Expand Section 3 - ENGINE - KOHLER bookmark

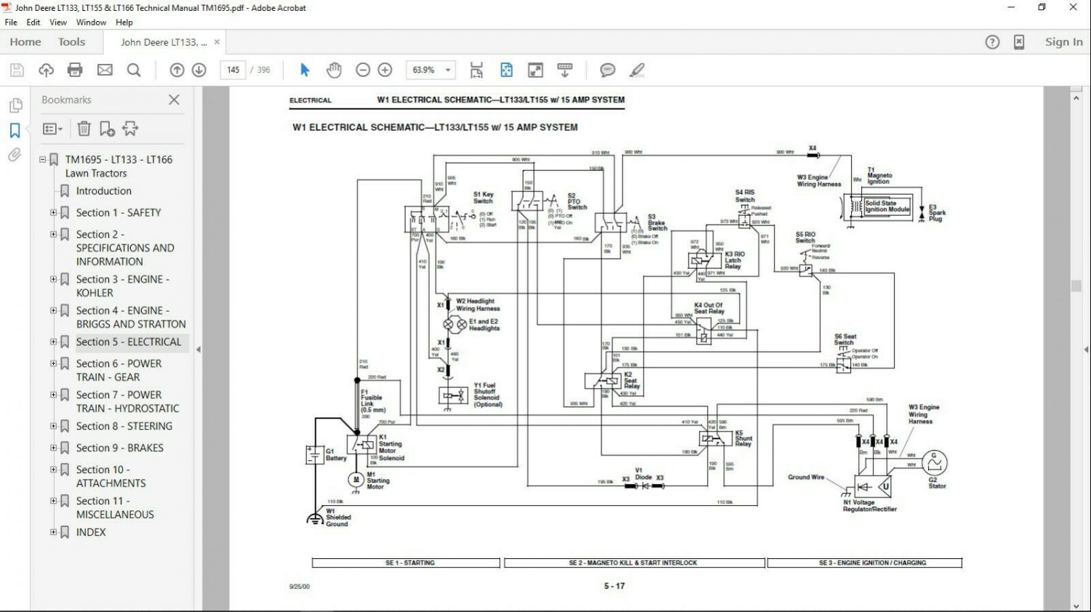pos(53,279)
